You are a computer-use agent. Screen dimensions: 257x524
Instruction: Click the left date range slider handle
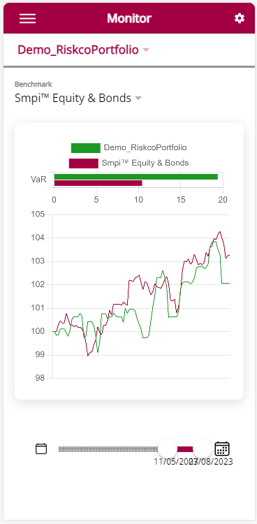point(168,449)
